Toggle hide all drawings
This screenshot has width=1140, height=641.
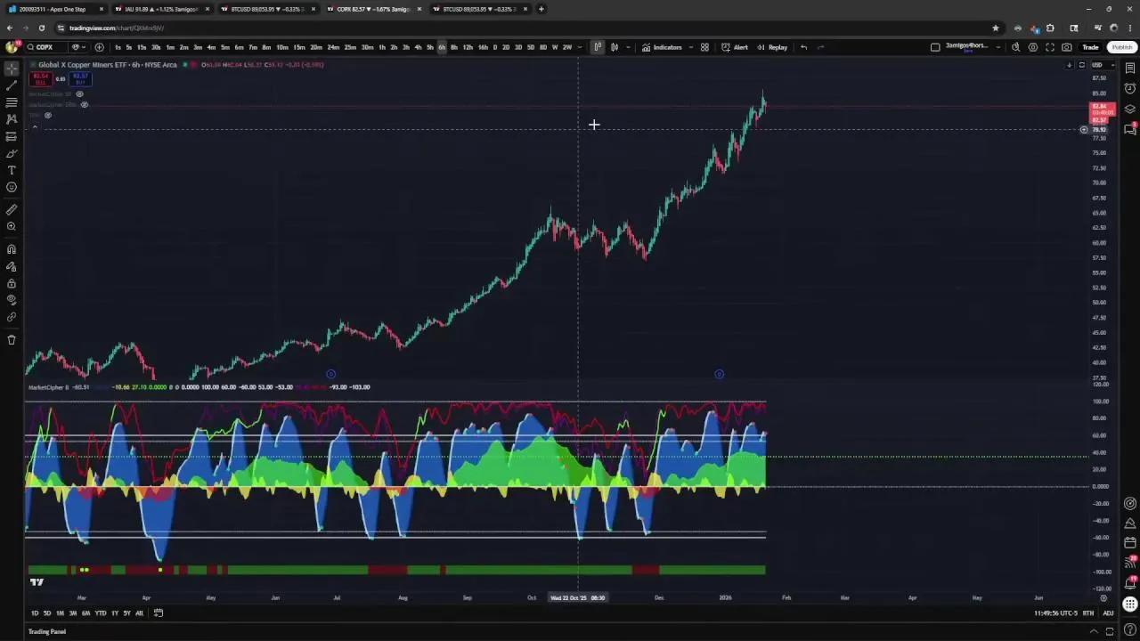pyautogui.click(x=12, y=300)
